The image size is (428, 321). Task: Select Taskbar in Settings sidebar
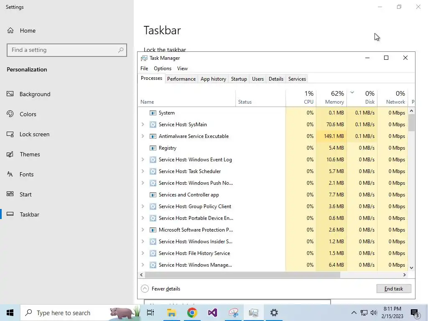click(30, 214)
